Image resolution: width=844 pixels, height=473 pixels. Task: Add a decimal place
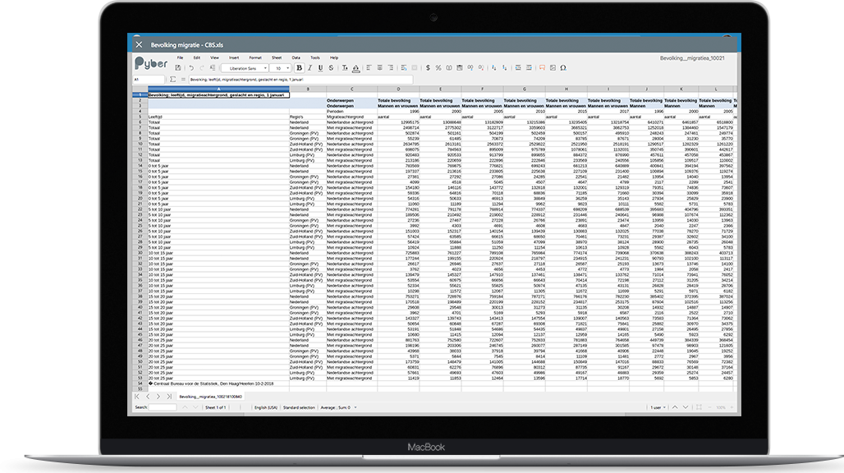[x=470, y=68]
